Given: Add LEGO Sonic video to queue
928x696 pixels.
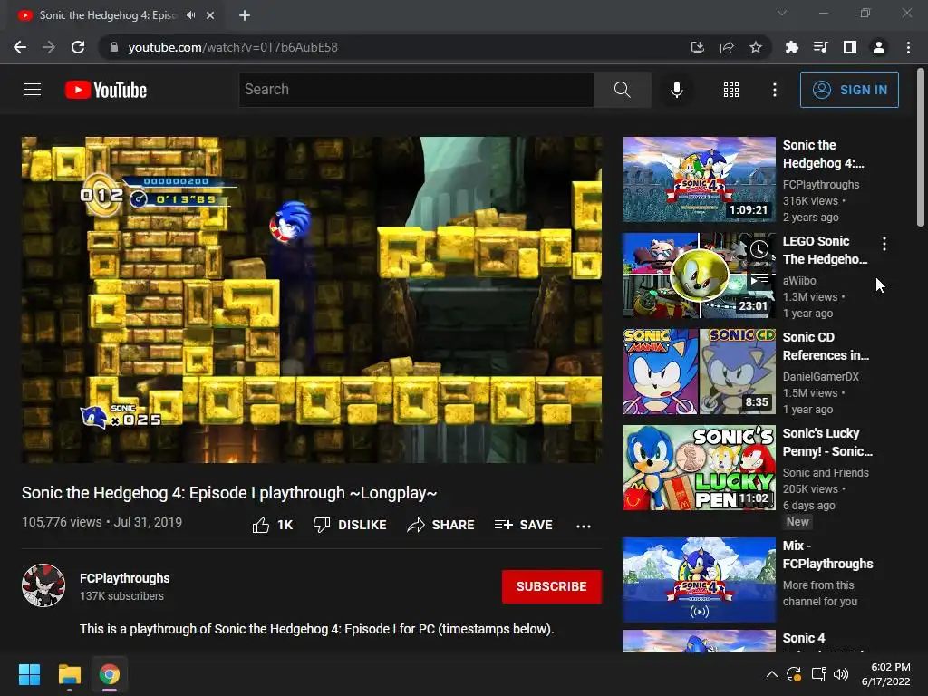Looking at the screenshot, I should point(759,278).
